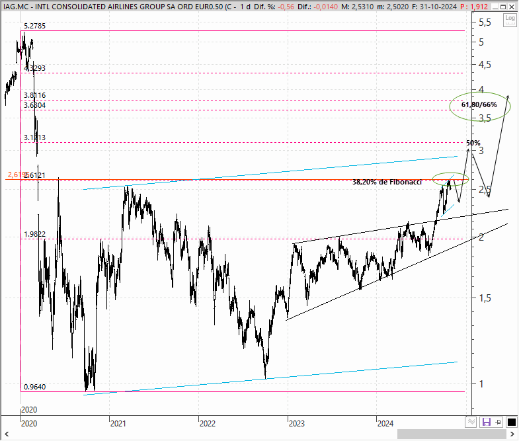Click the 1,5 price axis label
The height and width of the screenshot is (441, 519).
tap(485, 298)
